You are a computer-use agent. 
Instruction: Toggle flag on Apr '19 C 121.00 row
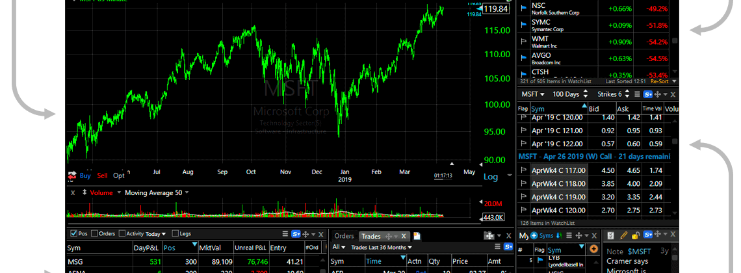[523, 131]
